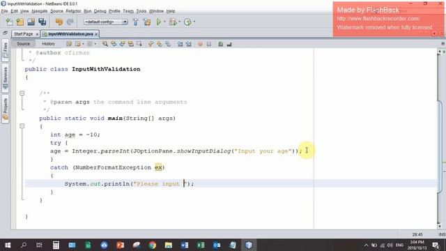Toggle the bookmark icon in editor toolbar

pos(168,44)
